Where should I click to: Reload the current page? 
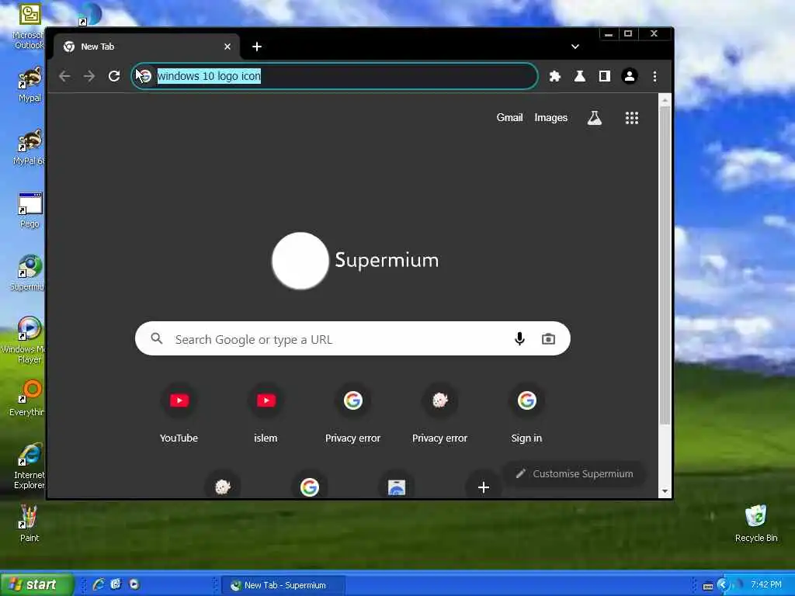(x=114, y=76)
